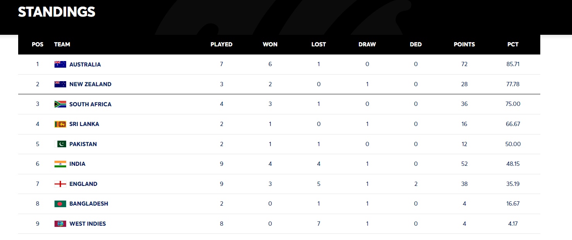Click the PCT column header
The width and height of the screenshot is (572, 240).
point(513,44)
